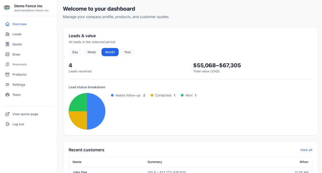322x173 pixels.
Task: Click the Log out door icon
Action: pos(8,124)
